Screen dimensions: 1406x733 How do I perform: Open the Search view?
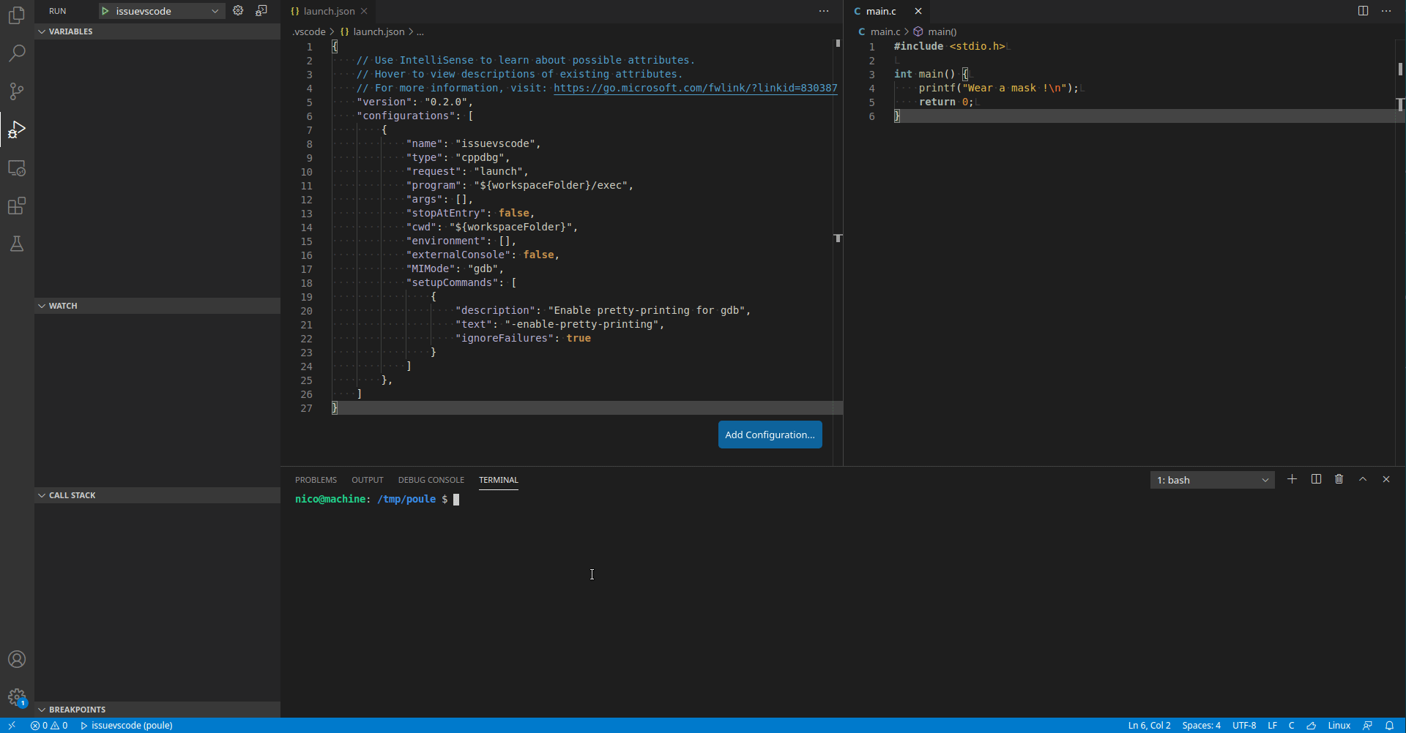click(x=16, y=53)
